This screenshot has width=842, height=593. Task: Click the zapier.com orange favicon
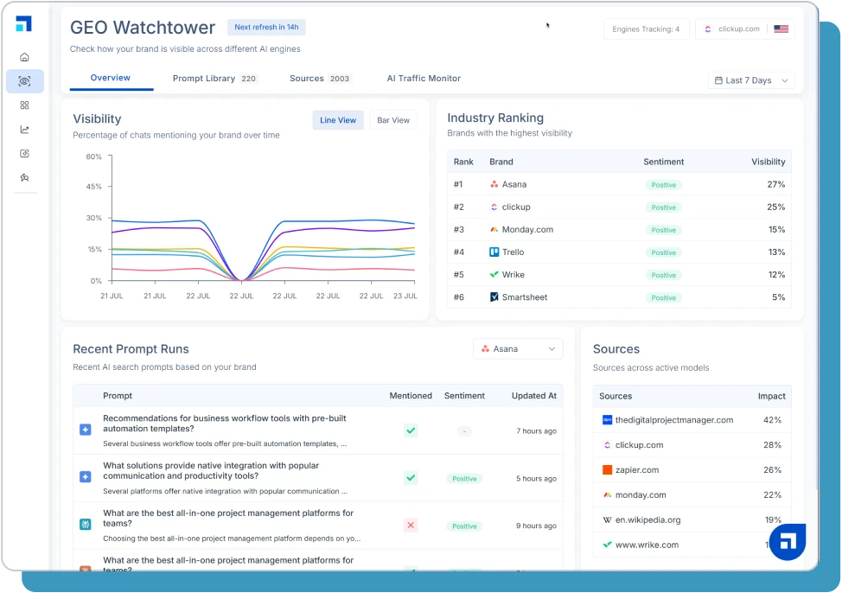608,470
